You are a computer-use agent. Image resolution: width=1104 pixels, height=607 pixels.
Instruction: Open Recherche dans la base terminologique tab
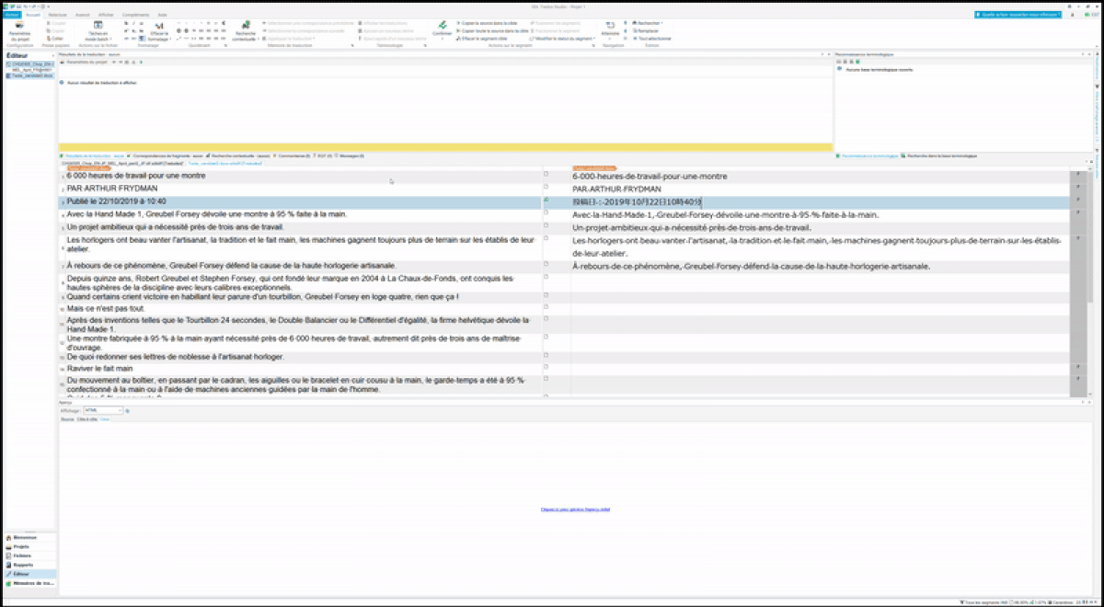[x=939, y=156]
